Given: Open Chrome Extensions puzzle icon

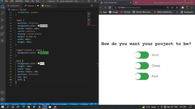Looking at the screenshot, I should coord(183,8).
